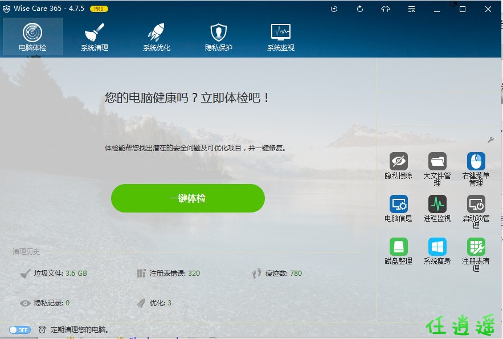Open the 隐私保护 tab

click(218, 36)
